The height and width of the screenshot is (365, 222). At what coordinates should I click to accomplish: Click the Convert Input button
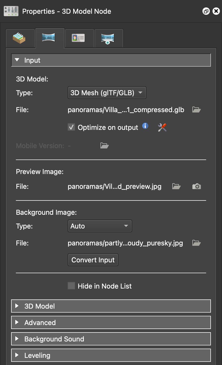point(93,260)
